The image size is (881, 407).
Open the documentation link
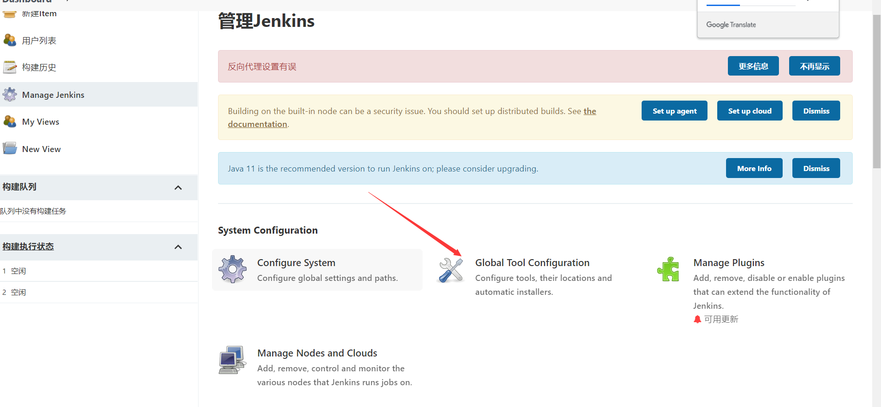point(257,124)
